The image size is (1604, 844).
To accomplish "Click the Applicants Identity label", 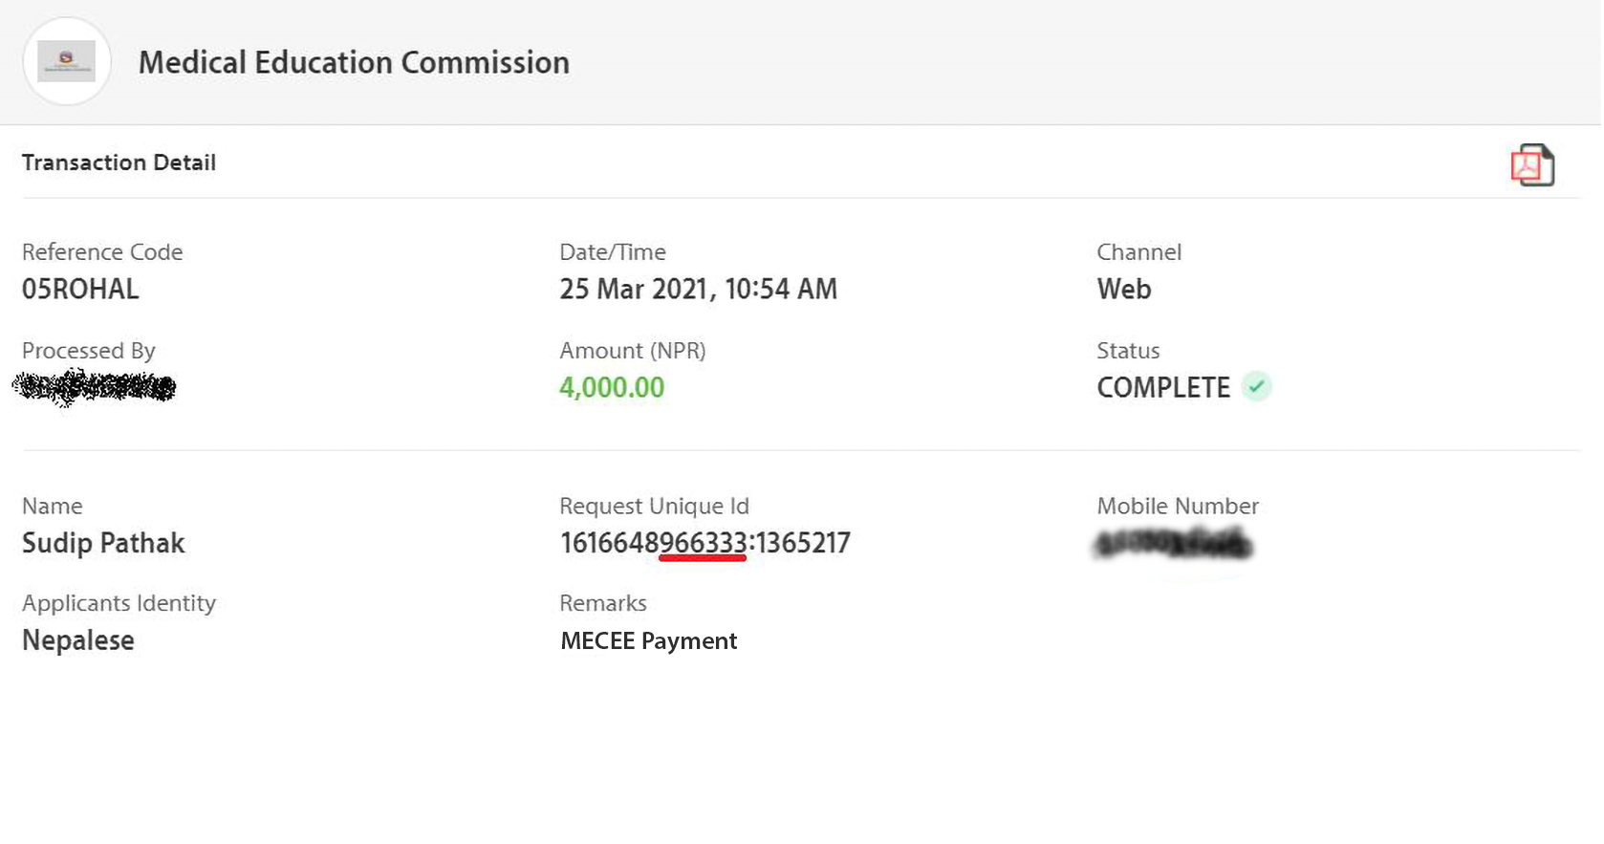I will pos(119,603).
